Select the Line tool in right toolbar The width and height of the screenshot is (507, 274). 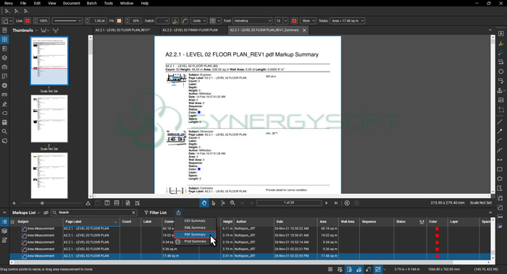point(500,121)
